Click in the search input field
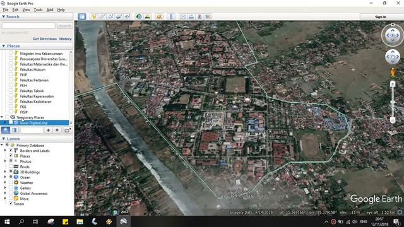 coord(28,25)
